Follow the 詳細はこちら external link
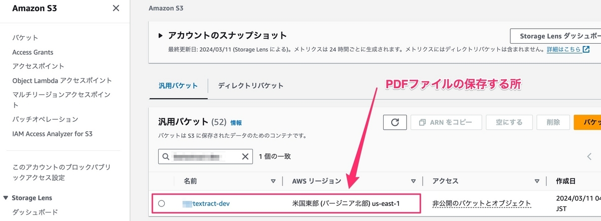Viewport: 601px width, 221px height. coord(568,49)
